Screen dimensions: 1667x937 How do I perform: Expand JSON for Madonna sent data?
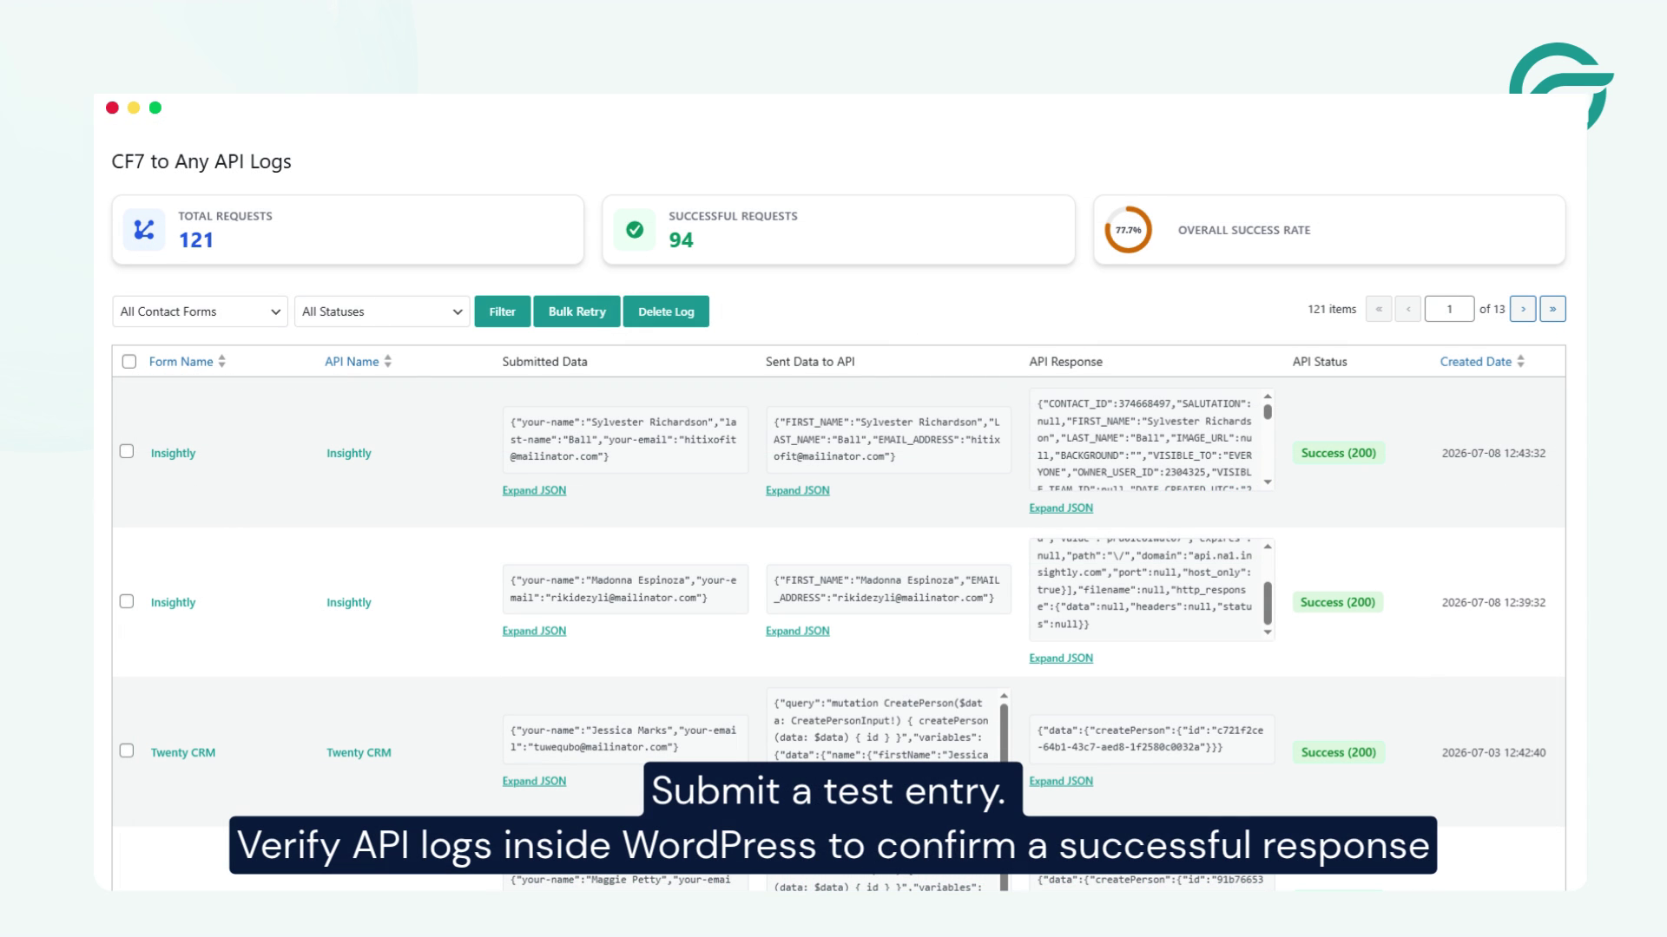click(x=797, y=631)
